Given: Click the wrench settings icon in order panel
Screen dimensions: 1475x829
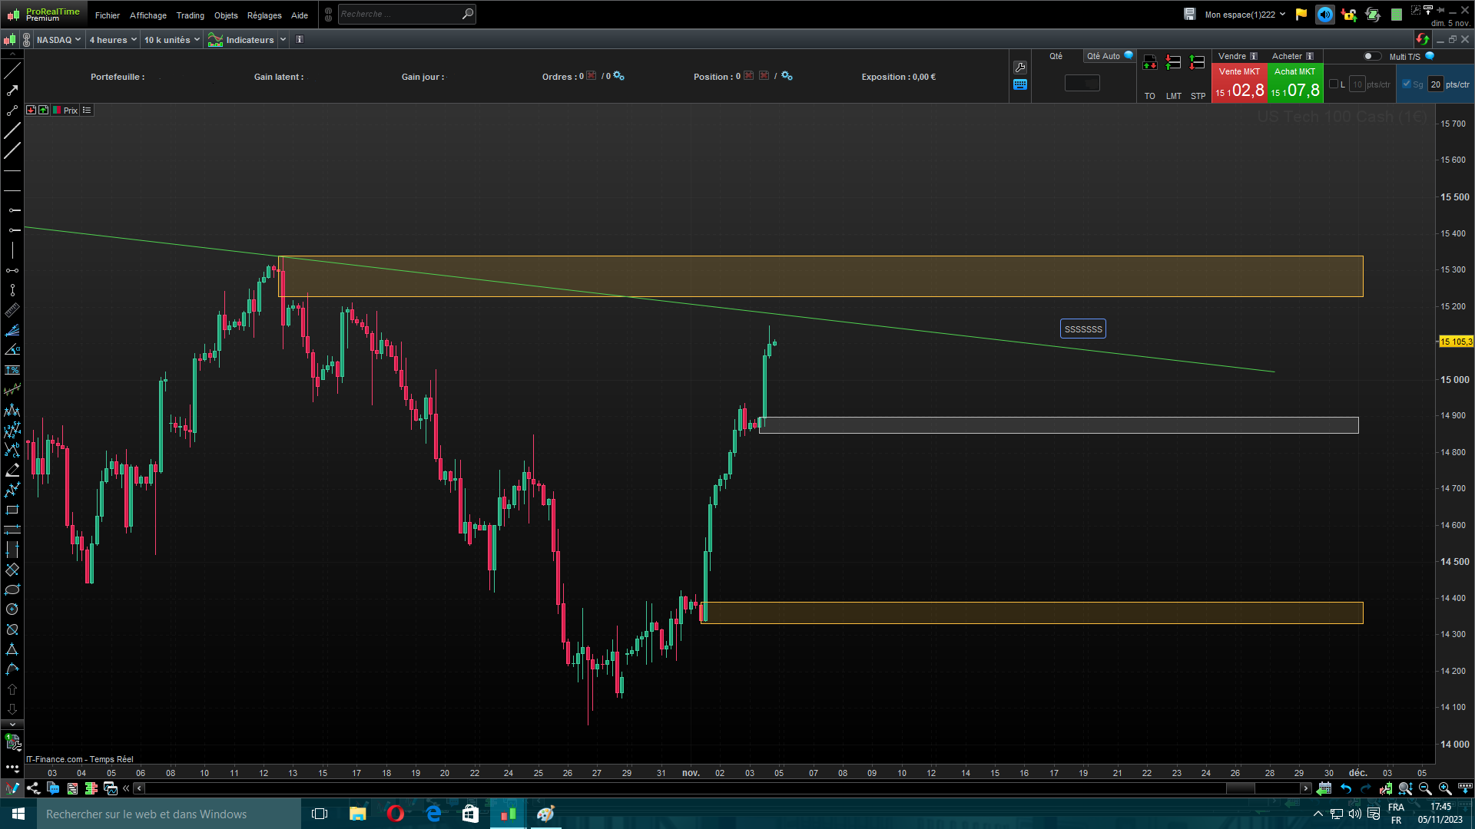Looking at the screenshot, I should point(1020,68).
